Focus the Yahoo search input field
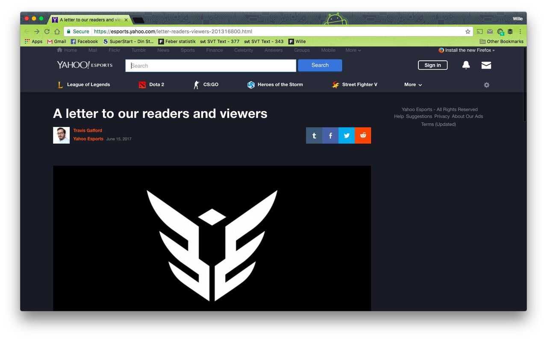547x340 pixels. tap(211, 65)
